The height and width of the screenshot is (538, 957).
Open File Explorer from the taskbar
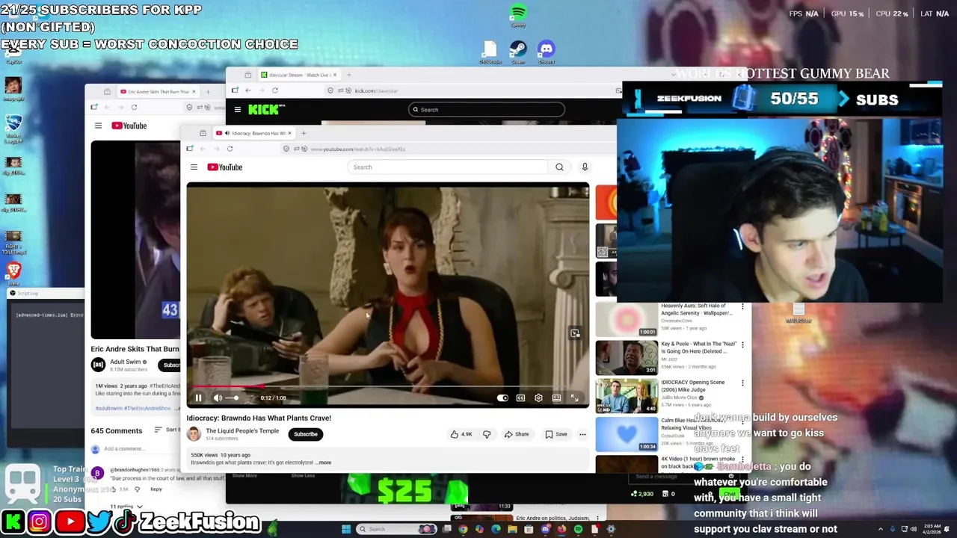(512, 529)
